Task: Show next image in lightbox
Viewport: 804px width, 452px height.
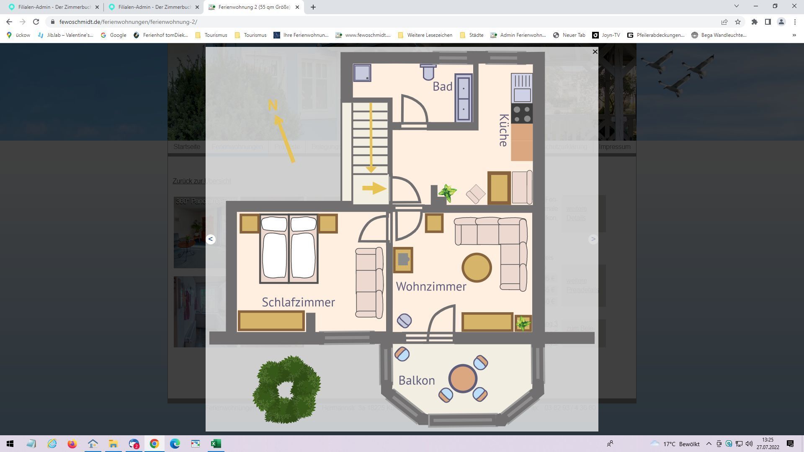Action: pos(593,239)
